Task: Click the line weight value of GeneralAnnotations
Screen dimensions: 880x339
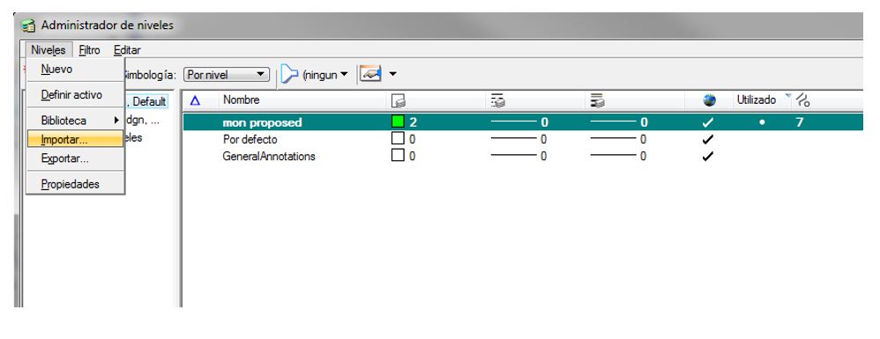Action: click(618, 157)
